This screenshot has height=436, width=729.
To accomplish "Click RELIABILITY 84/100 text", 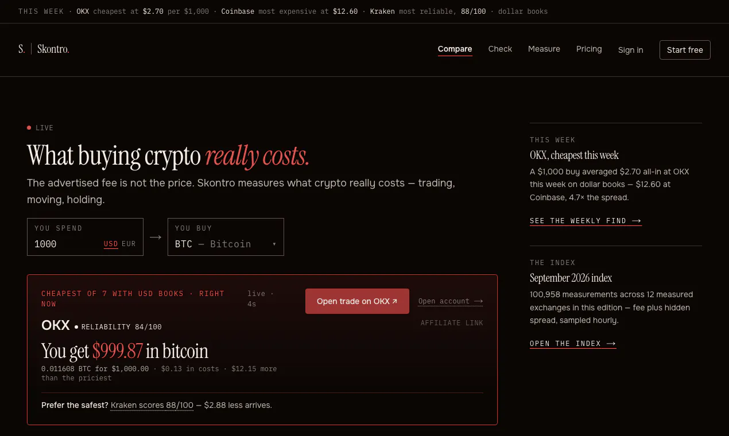I will pyautogui.click(x=121, y=327).
